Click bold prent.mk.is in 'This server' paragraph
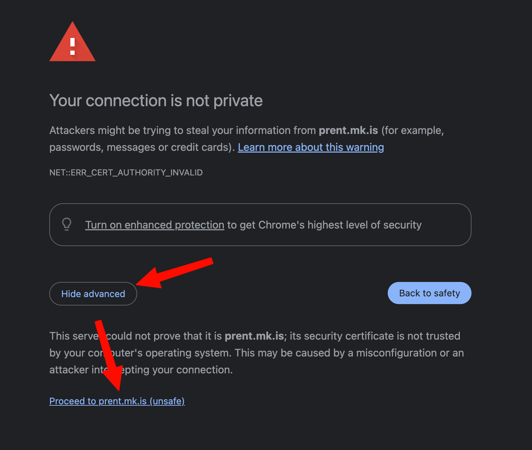This screenshot has height=450, width=532. (254, 336)
